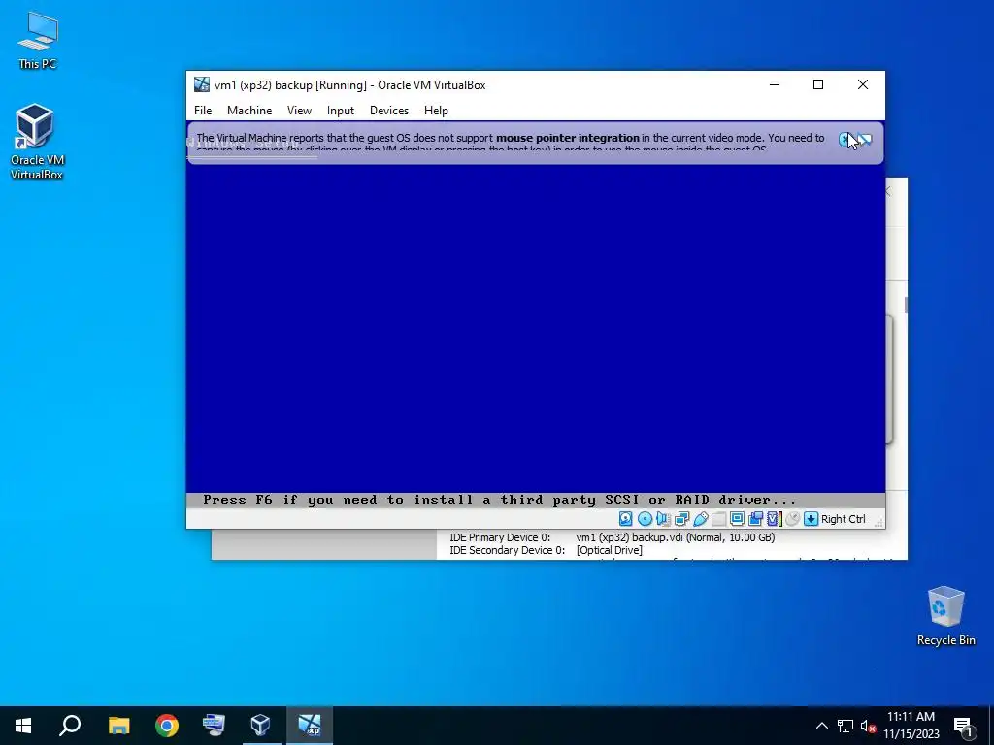The image size is (994, 745).
Task: Open the recording status indicator
Action: 755,519
